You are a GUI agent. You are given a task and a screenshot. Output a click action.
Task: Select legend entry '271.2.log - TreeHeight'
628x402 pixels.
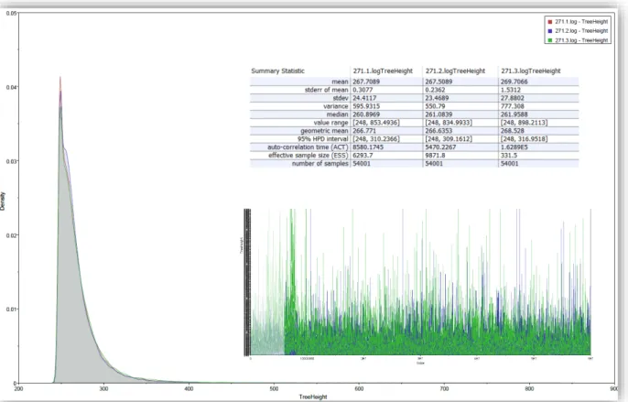tap(581, 31)
